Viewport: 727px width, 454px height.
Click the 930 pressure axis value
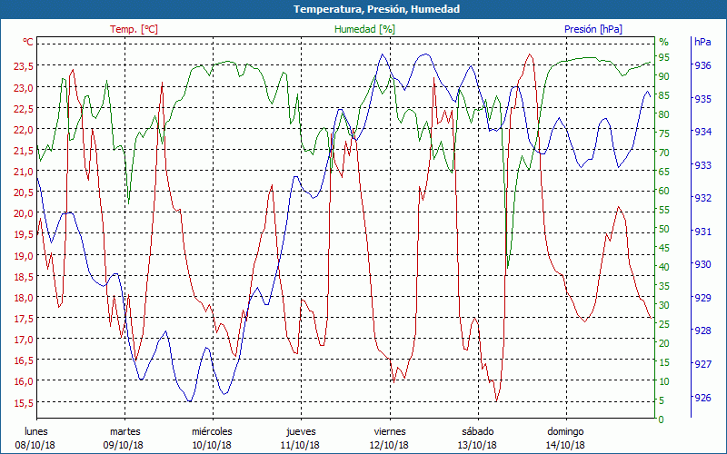702,264
